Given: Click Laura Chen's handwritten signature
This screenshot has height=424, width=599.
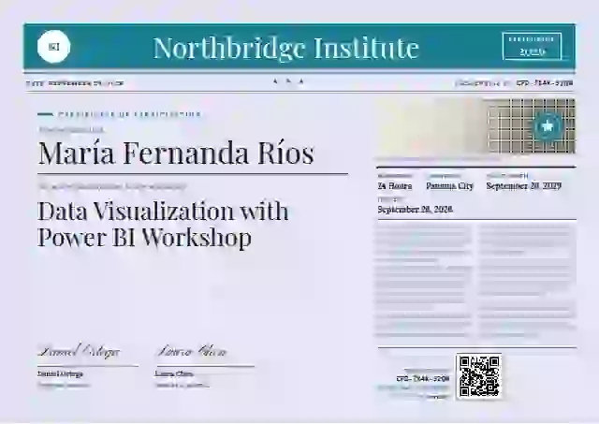Looking at the screenshot, I should (192, 351).
